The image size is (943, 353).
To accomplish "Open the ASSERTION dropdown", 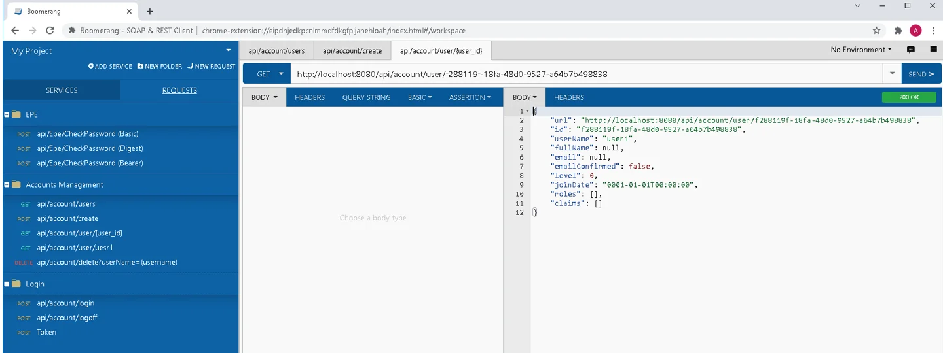I will point(470,97).
